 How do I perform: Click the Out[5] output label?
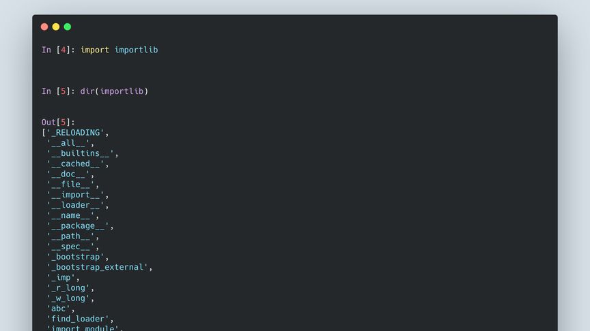[58, 122]
